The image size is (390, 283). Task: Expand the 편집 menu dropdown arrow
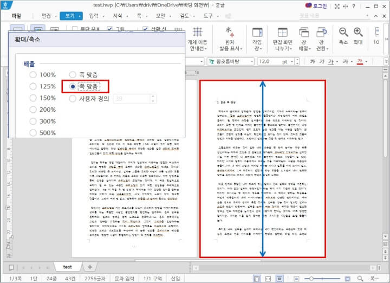tap(56, 16)
